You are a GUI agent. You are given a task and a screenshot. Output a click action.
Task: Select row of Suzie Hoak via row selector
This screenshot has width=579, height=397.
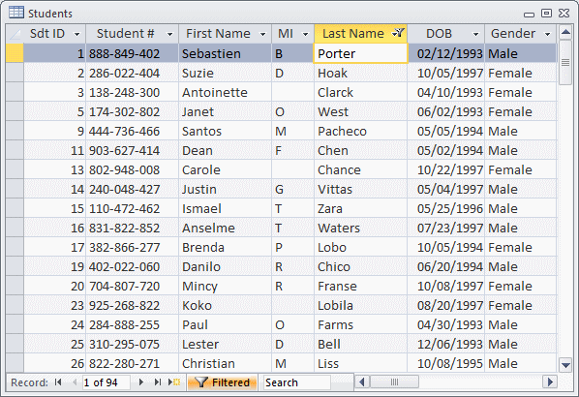point(15,73)
